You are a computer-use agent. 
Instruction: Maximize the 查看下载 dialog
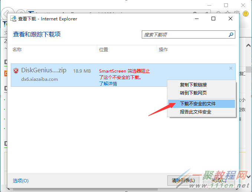pos(213,19)
